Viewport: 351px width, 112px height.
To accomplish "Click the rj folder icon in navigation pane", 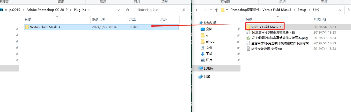I will point(203,35).
